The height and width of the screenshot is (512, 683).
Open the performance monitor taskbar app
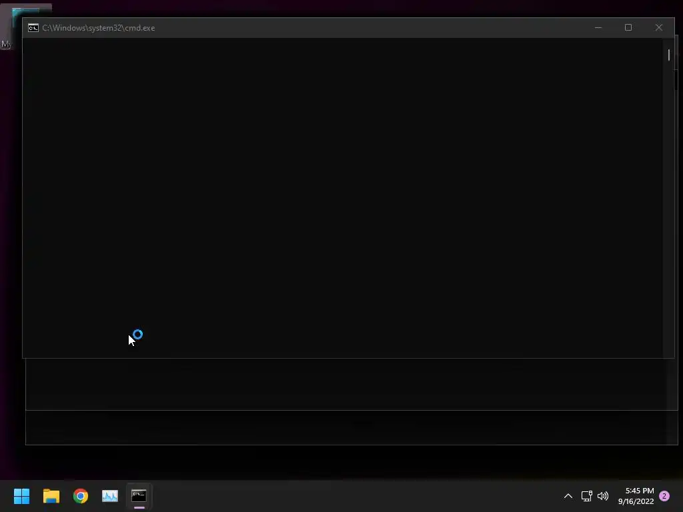[x=110, y=495]
